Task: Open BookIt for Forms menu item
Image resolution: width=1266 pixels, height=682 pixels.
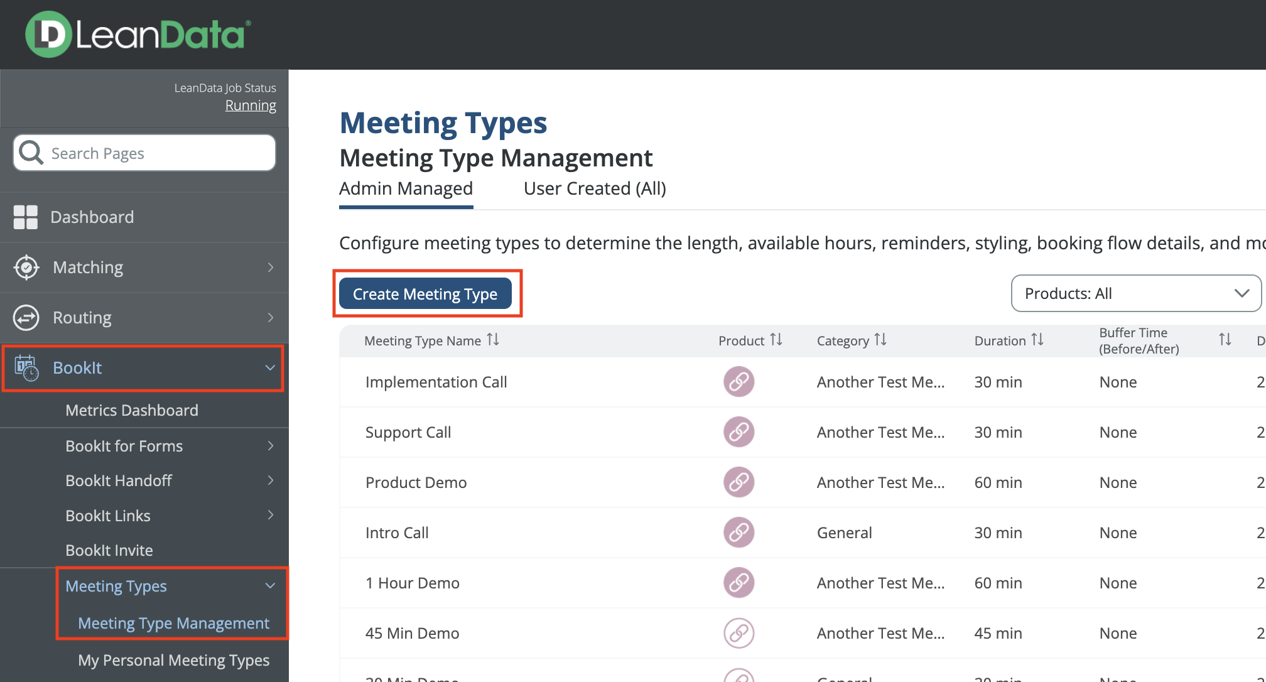Action: (124, 446)
